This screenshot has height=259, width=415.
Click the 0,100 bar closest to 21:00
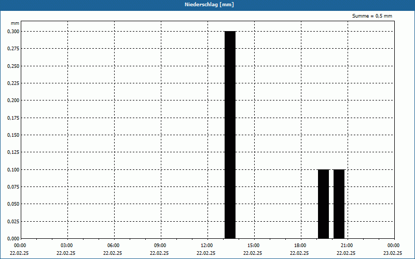click(x=339, y=204)
